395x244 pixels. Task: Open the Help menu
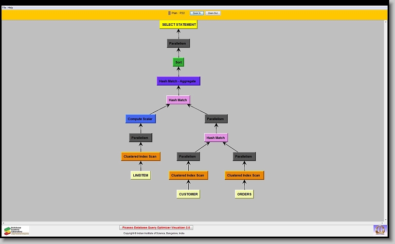10,8
